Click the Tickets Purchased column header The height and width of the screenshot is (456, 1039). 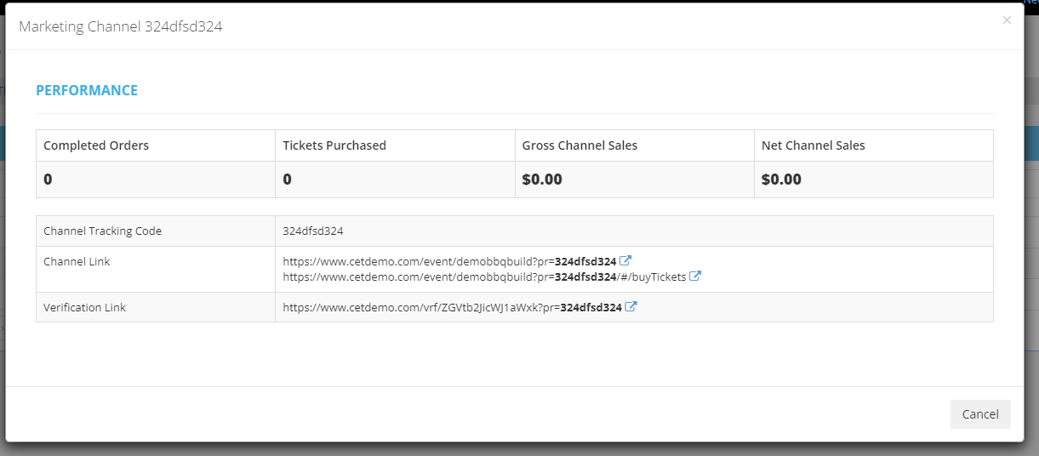tap(334, 145)
